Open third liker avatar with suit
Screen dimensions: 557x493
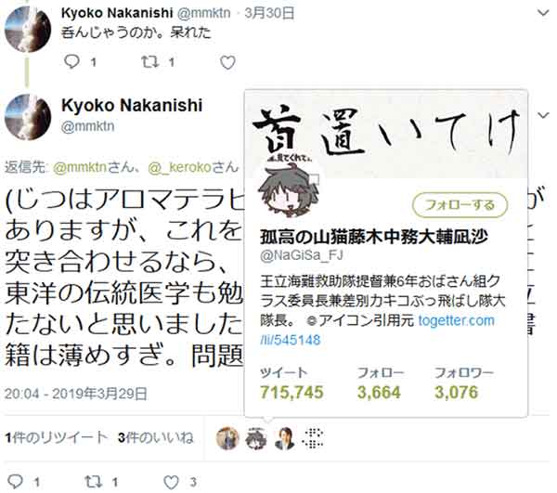pyautogui.click(x=285, y=438)
